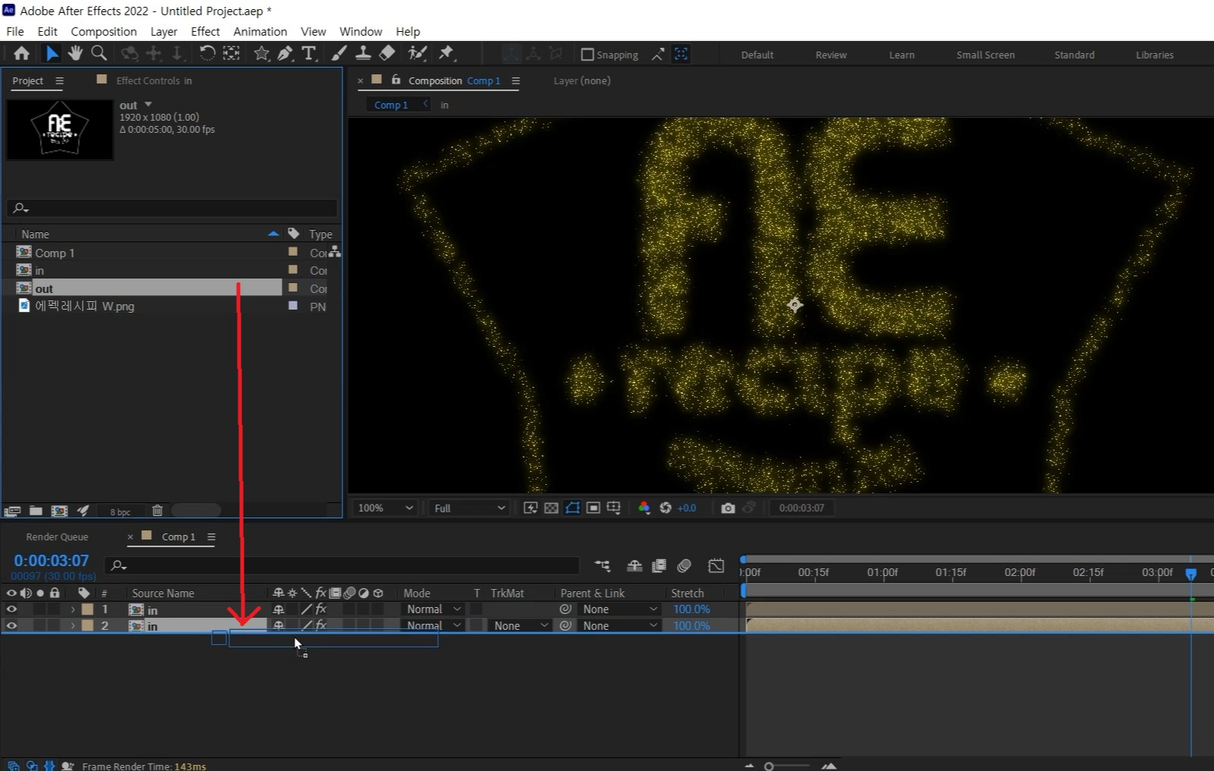This screenshot has height=771, width=1214.
Task: Hide layer 2 with its eye icon
Action: (11, 626)
